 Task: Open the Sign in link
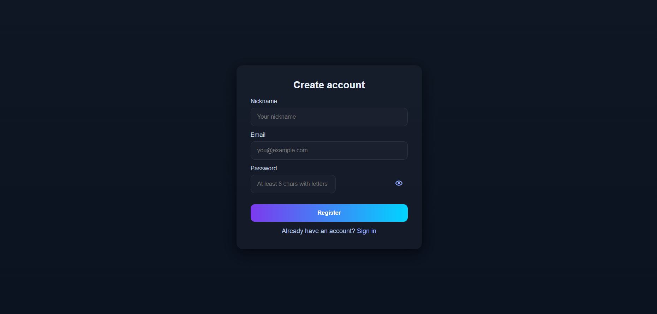pyautogui.click(x=366, y=231)
